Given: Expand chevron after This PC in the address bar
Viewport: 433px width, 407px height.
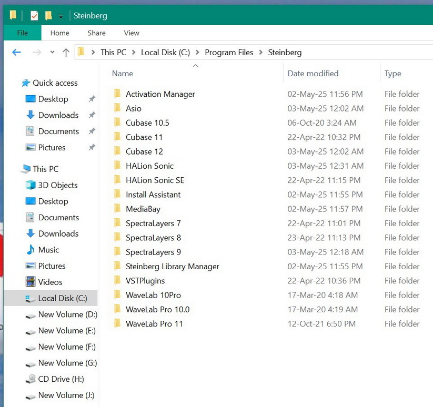Looking at the screenshot, I should 134,52.
